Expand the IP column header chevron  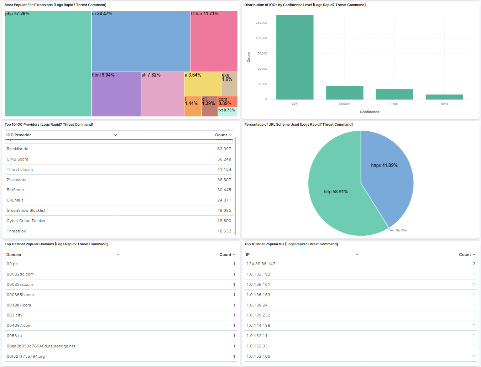point(357,255)
